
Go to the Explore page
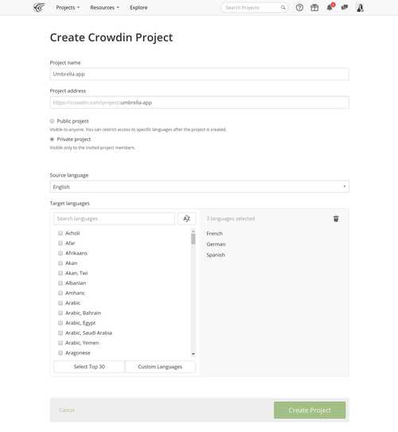(x=139, y=7)
